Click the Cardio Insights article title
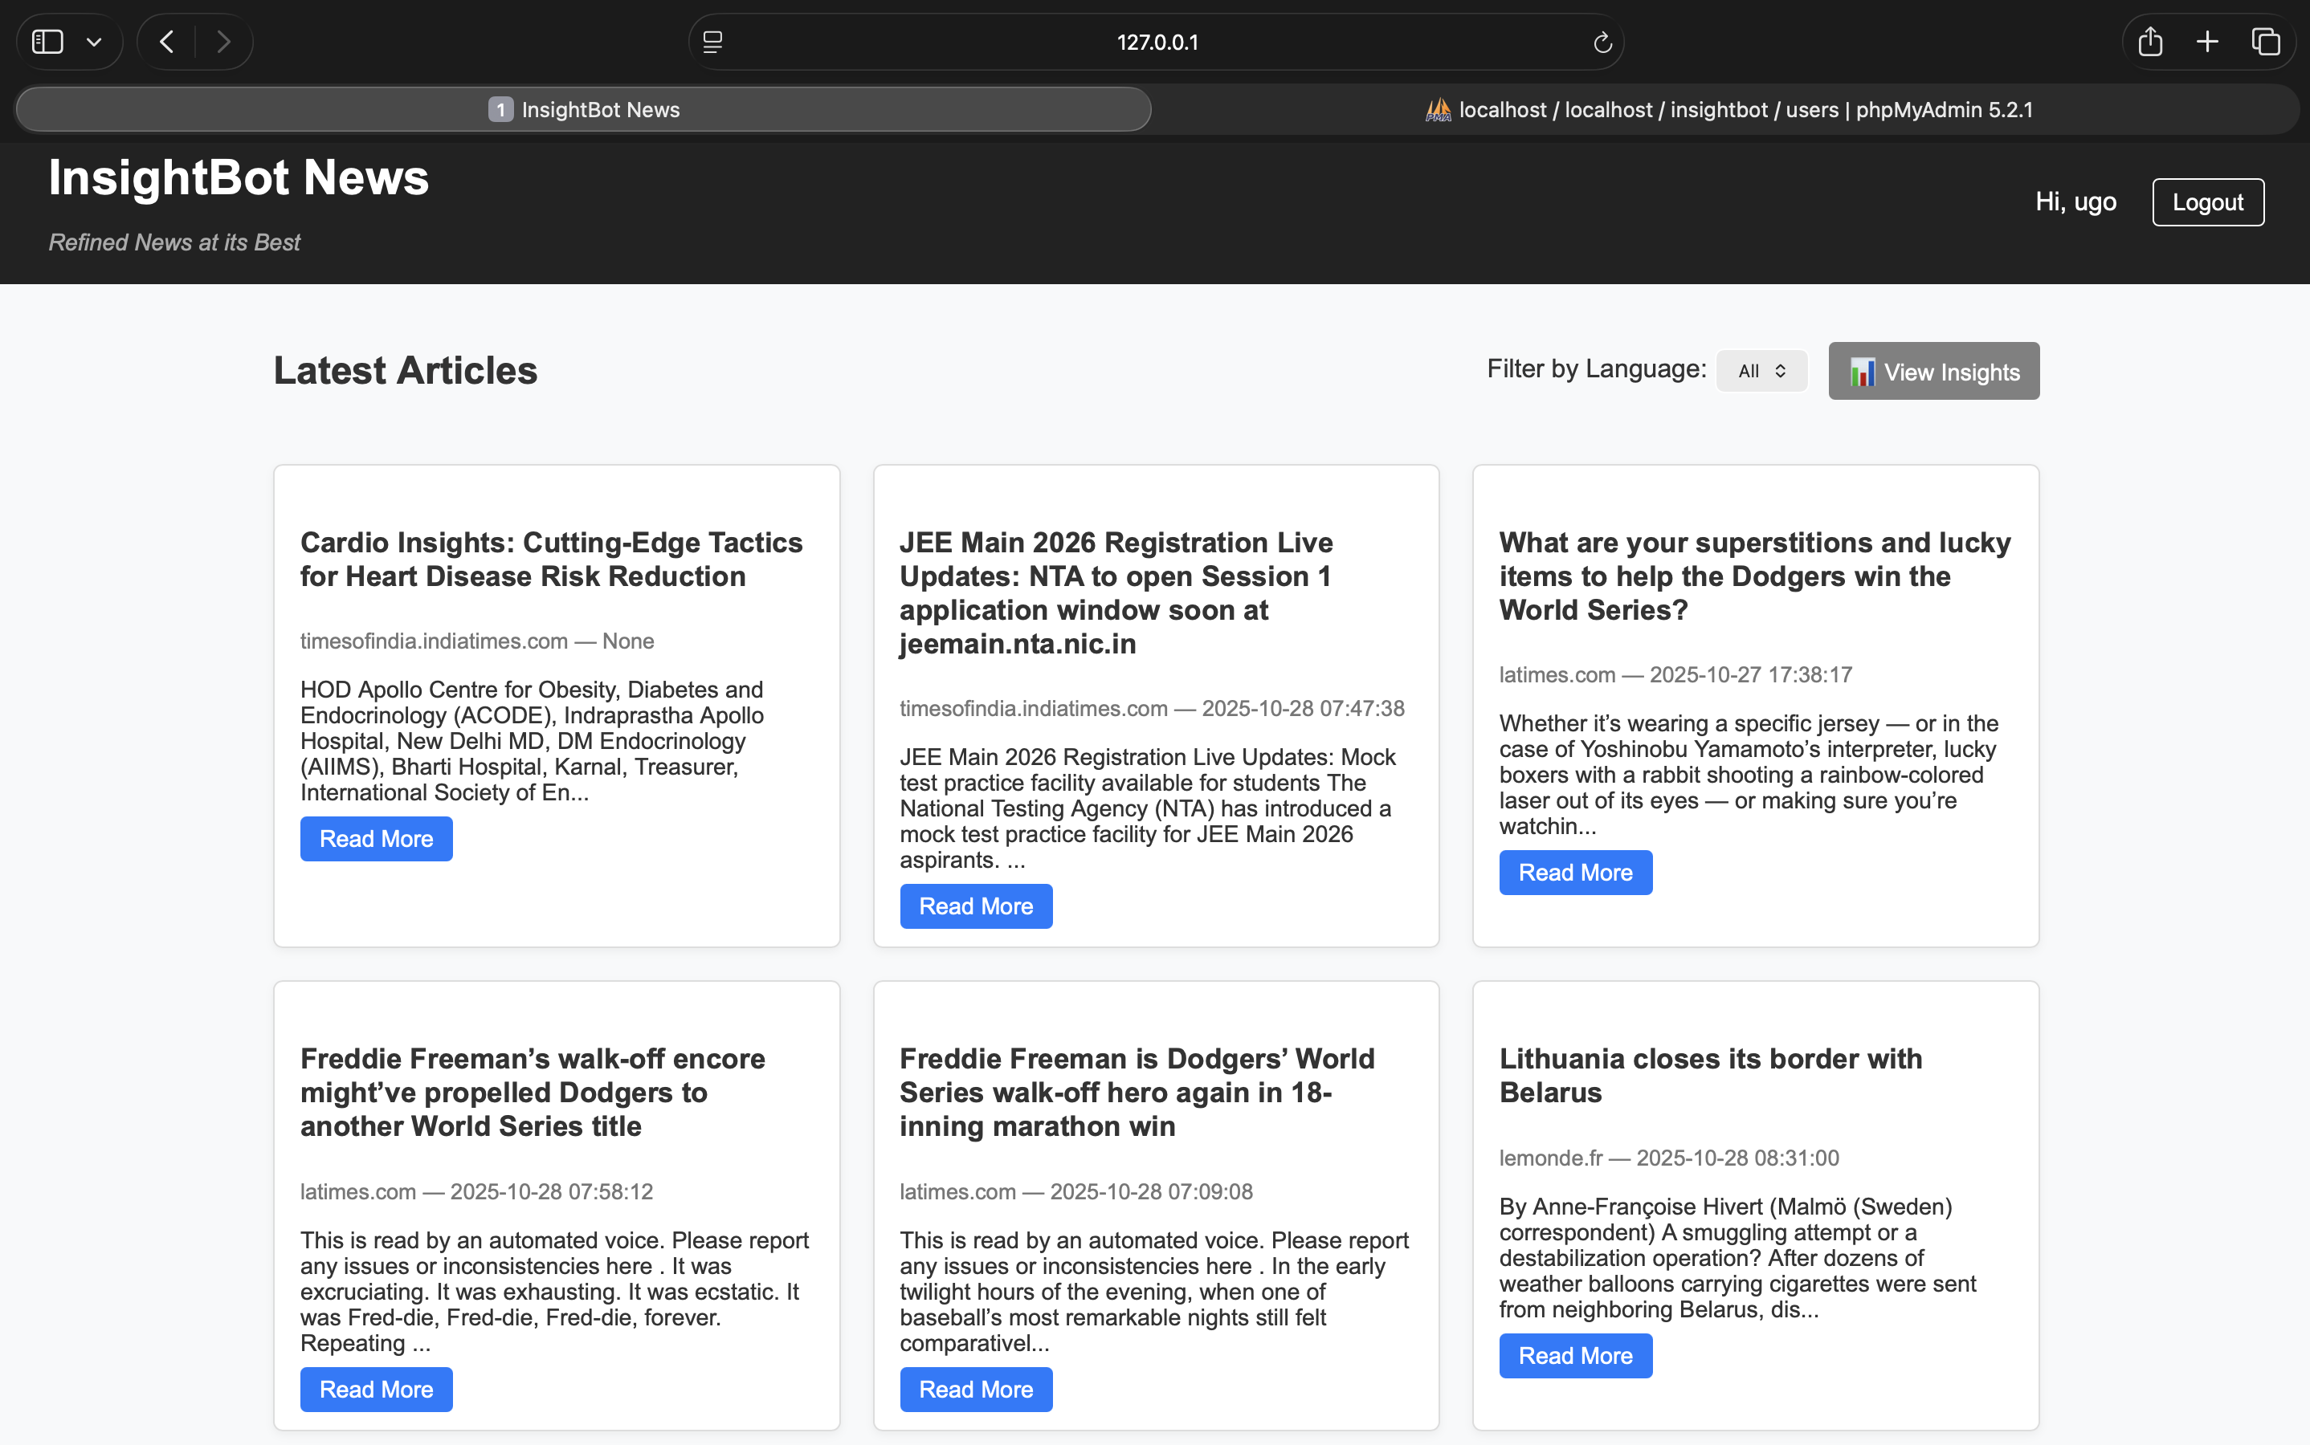This screenshot has height=1445, width=2310. point(552,559)
